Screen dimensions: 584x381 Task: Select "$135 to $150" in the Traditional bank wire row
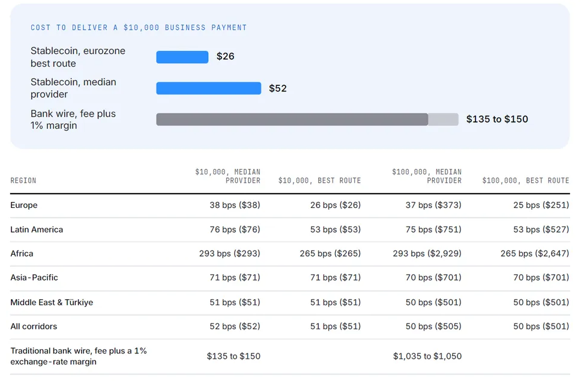pyautogui.click(x=233, y=356)
